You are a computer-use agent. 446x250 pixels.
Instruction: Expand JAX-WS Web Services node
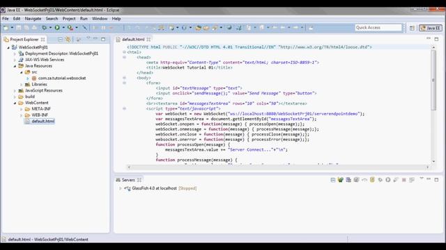pos(15,60)
